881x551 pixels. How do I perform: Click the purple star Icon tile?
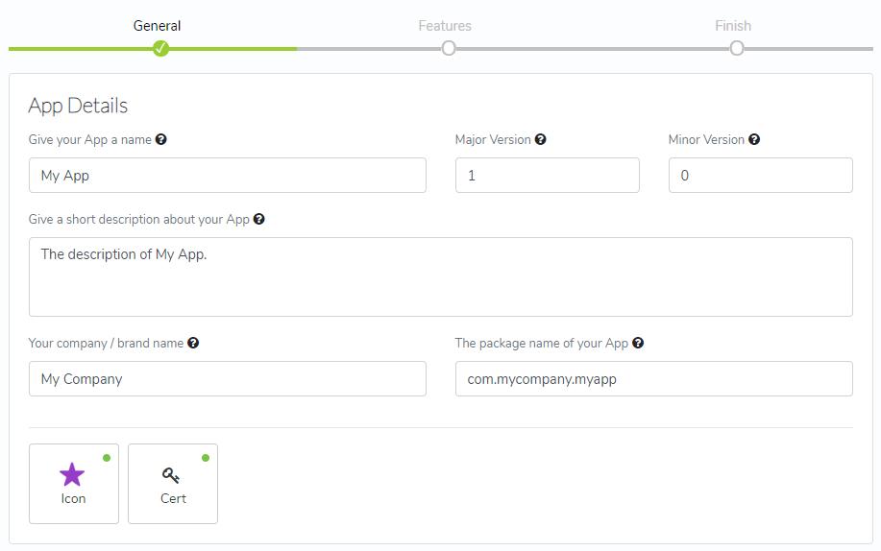click(x=74, y=484)
